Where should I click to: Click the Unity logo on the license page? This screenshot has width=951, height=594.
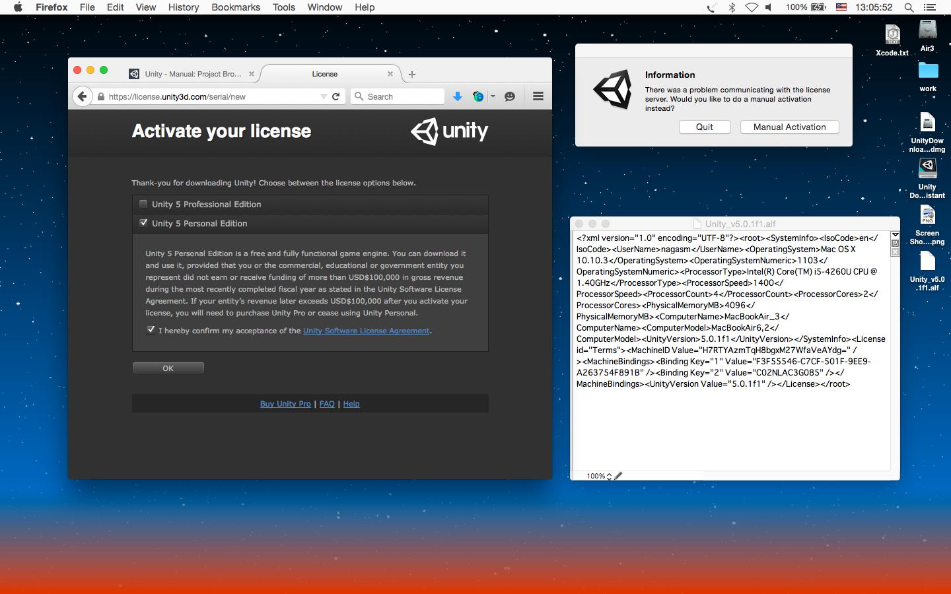tap(449, 131)
